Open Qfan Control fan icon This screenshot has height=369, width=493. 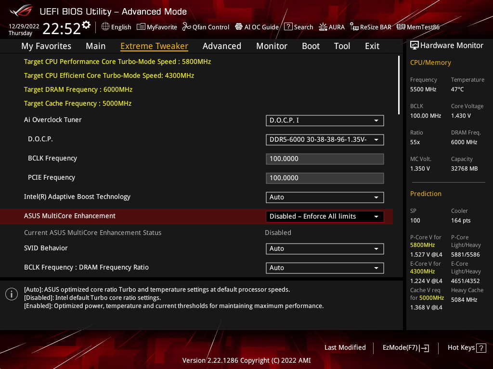186,27
